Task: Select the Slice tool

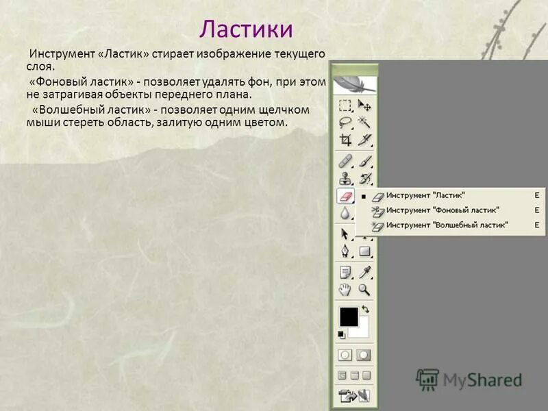Action: tap(364, 140)
